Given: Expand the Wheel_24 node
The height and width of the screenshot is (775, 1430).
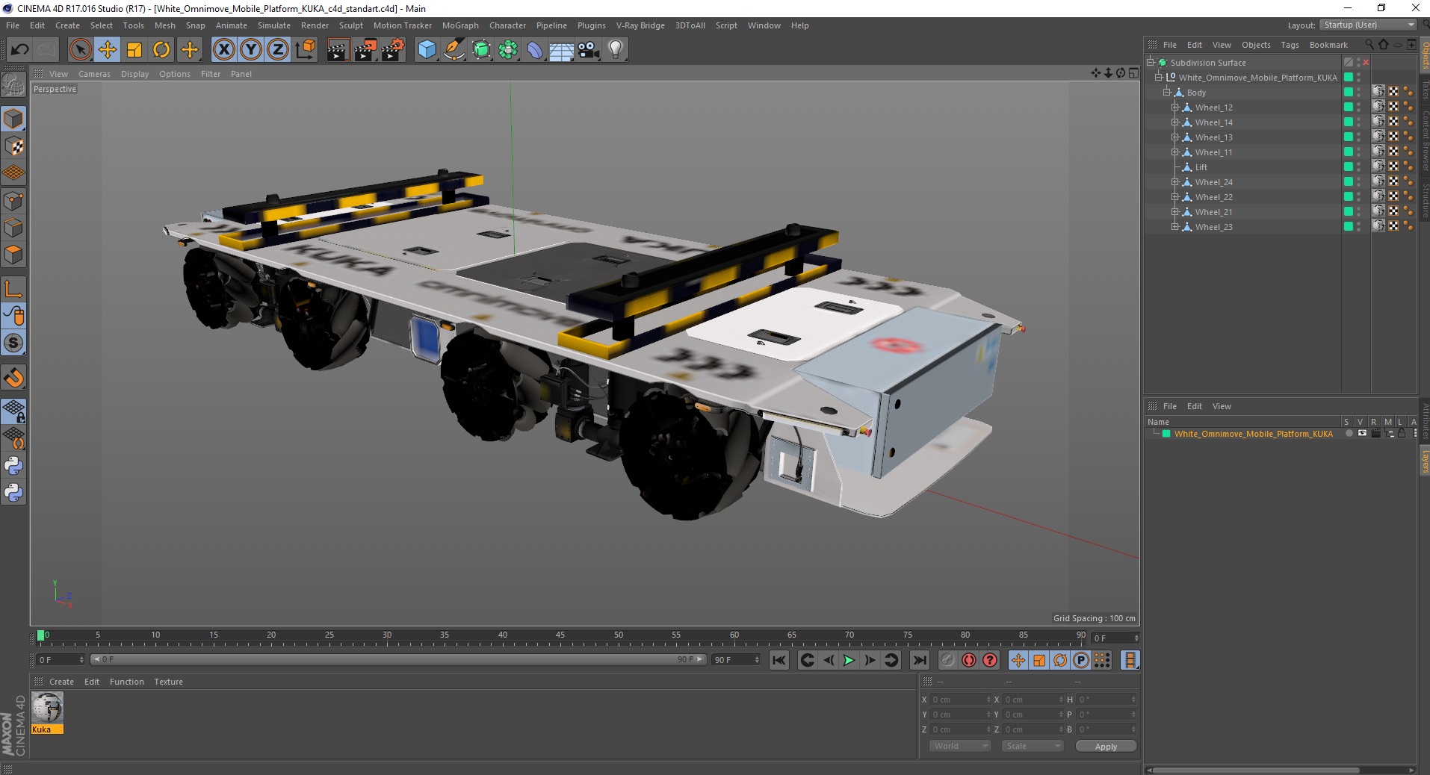Looking at the screenshot, I should tap(1174, 182).
